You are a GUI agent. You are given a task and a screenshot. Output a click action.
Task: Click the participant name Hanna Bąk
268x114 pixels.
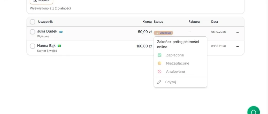[x=46, y=46]
